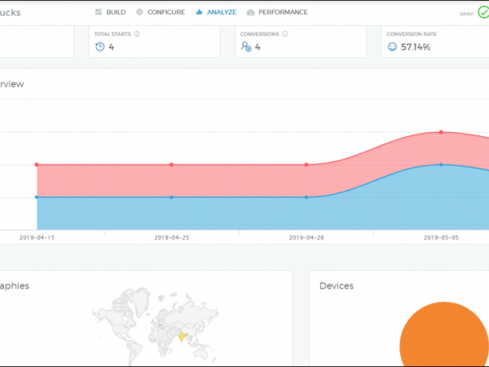This screenshot has height=367, width=489.
Task: Click the people icon beside Conversions value
Action: tap(246, 47)
